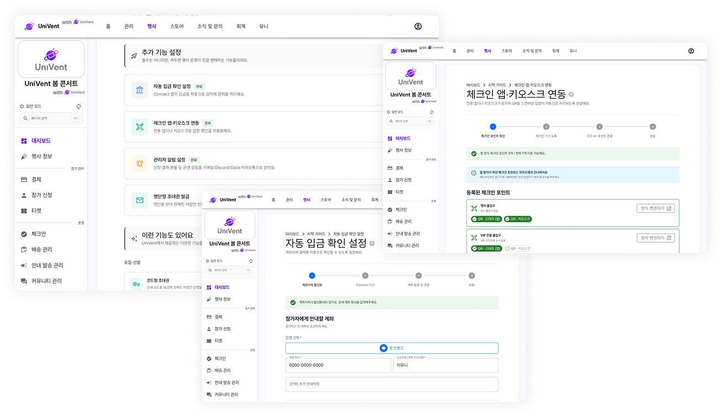The height and width of the screenshot is (417, 722).
Task: Click envelope icon of 명단형 초대권 발급 card
Action: [140, 200]
